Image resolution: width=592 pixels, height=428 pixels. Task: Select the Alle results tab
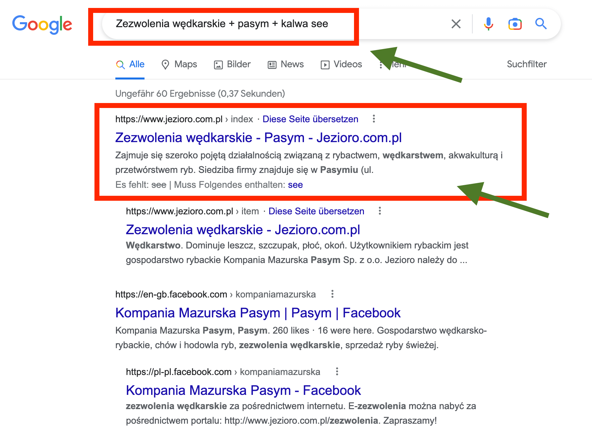[x=130, y=64]
